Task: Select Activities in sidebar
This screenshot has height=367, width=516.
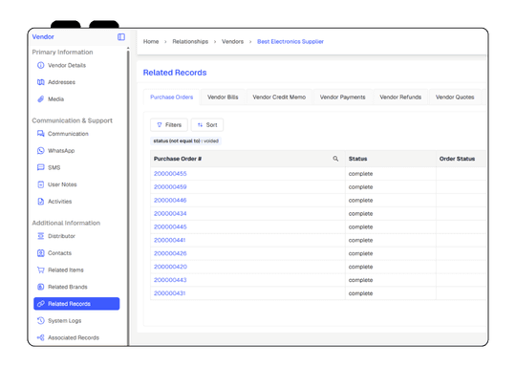Action: click(x=59, y=202)
